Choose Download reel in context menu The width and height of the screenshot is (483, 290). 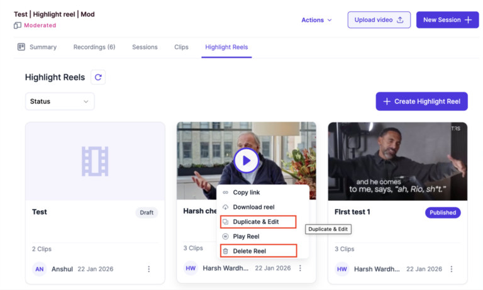point(253,207)
